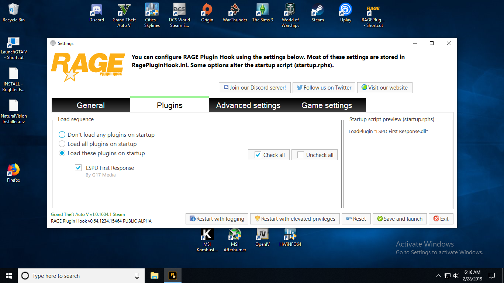Open the volume control in system tray

point(456,276)
